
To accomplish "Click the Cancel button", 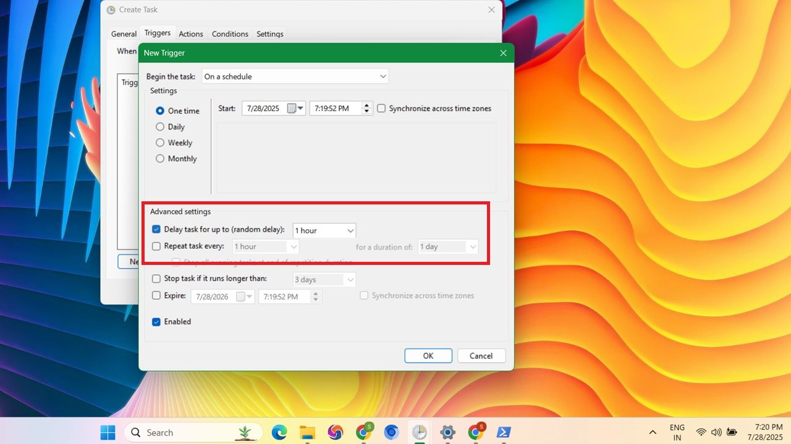I will (481, 355).
